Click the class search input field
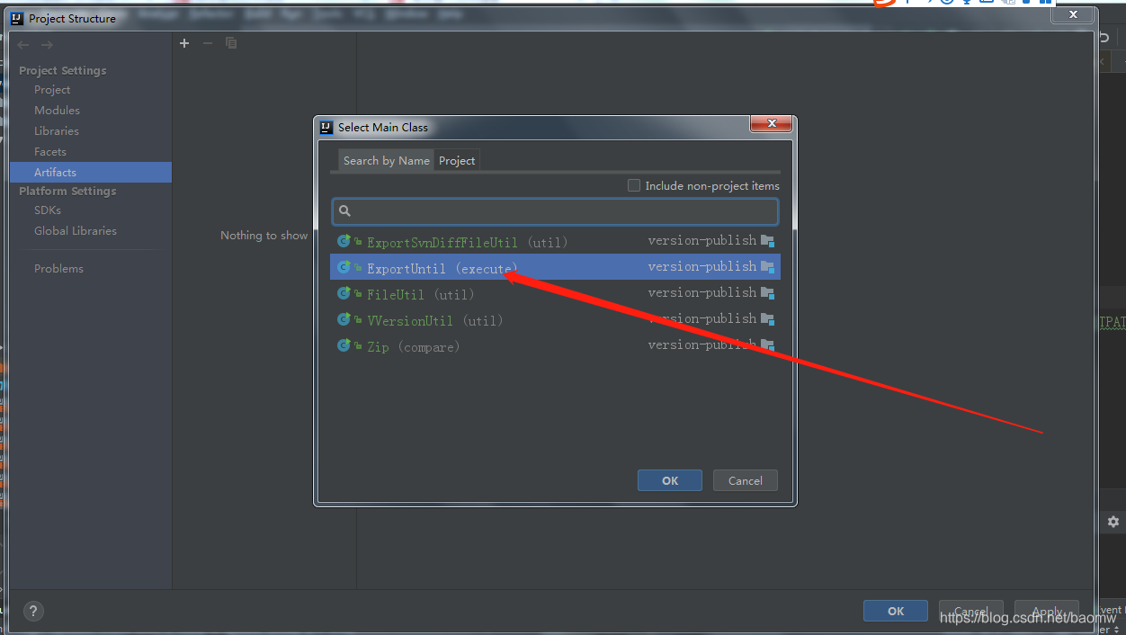1126x635 pixels. (555, 211)
